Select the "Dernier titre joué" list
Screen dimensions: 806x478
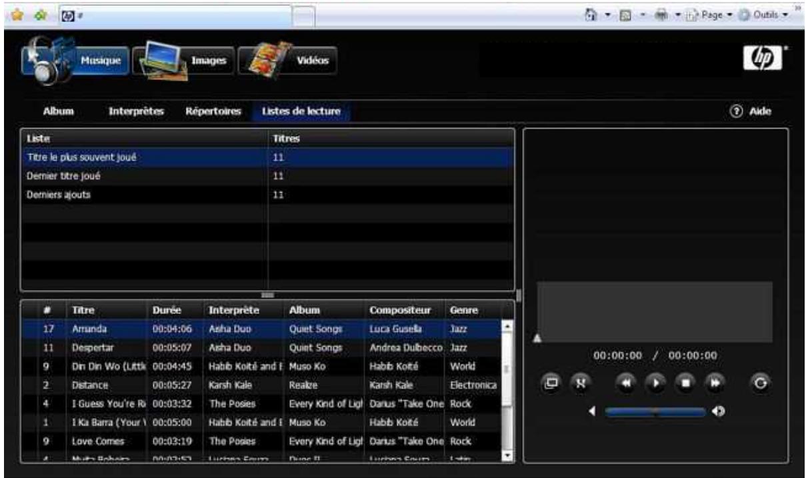[267, 177]
